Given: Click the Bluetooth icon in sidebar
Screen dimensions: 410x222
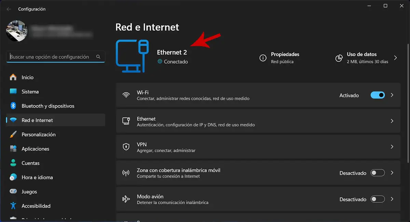Looking at the screenshot, I should (x=13, y=106).
